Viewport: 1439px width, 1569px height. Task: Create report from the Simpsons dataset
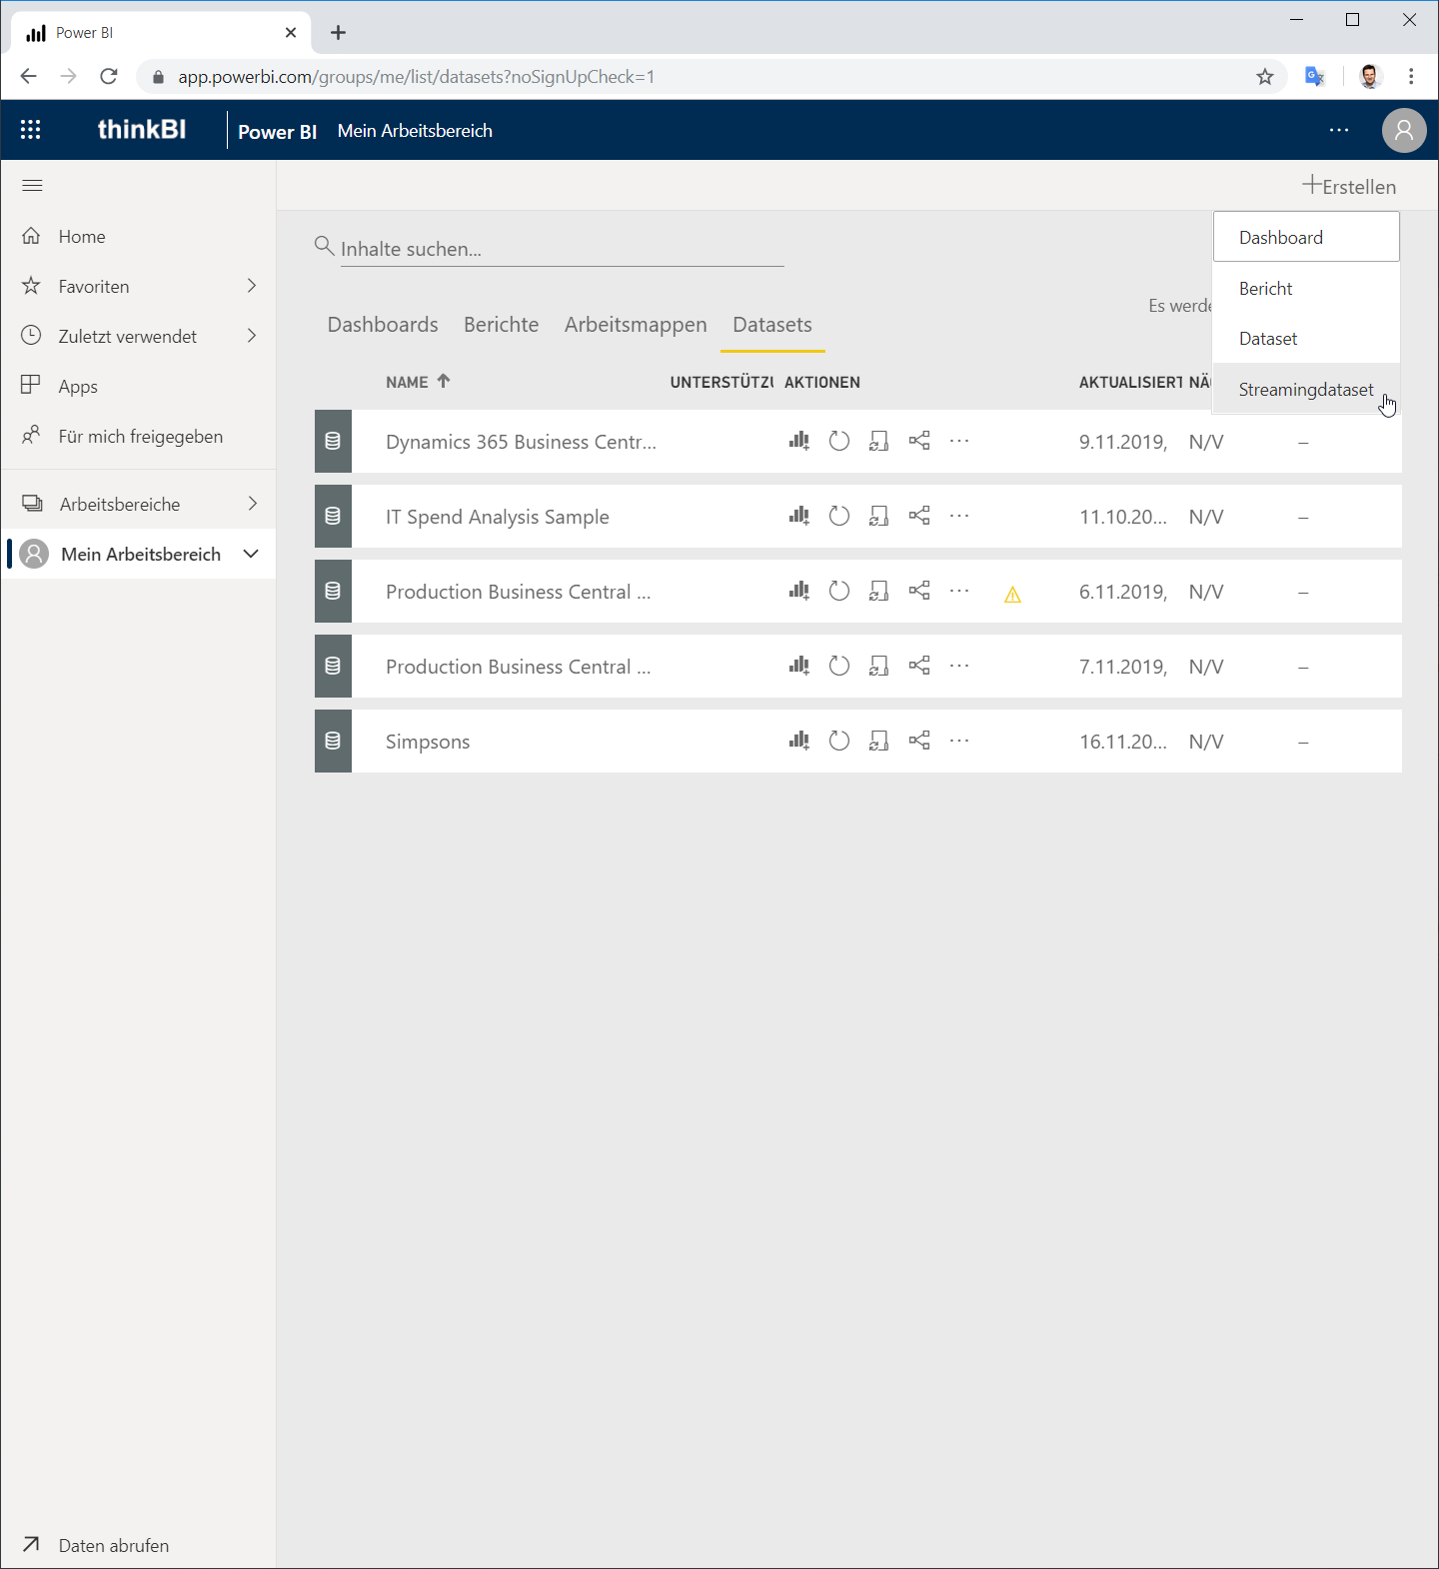(x=798, y=741)
